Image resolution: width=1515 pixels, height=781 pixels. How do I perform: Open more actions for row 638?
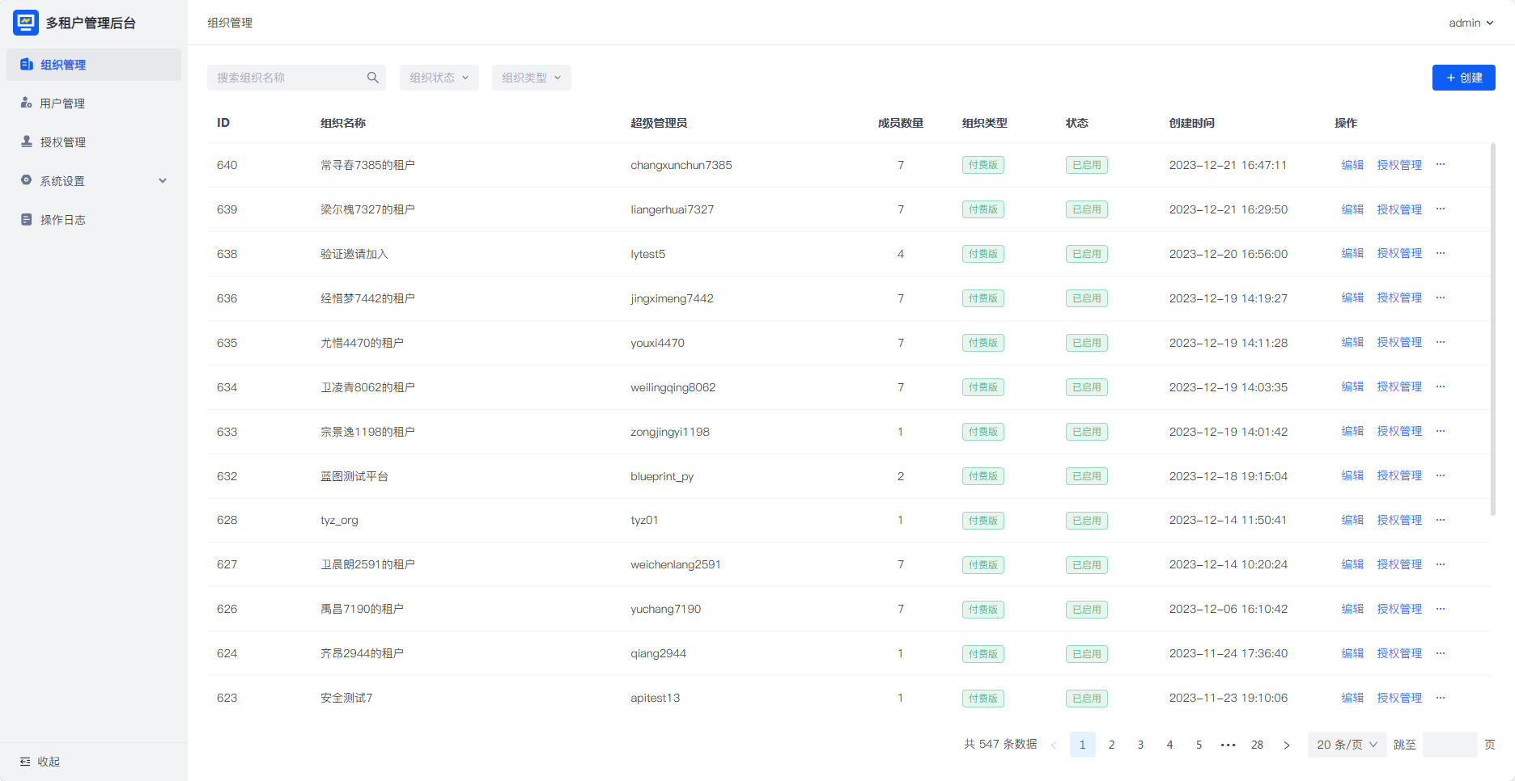[x=1441, y=254]
